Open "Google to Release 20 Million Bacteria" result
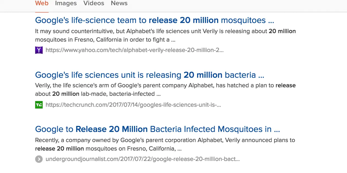347x173 pixels. (x=157, y=129)
